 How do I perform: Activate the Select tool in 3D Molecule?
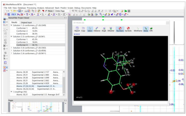90,29
